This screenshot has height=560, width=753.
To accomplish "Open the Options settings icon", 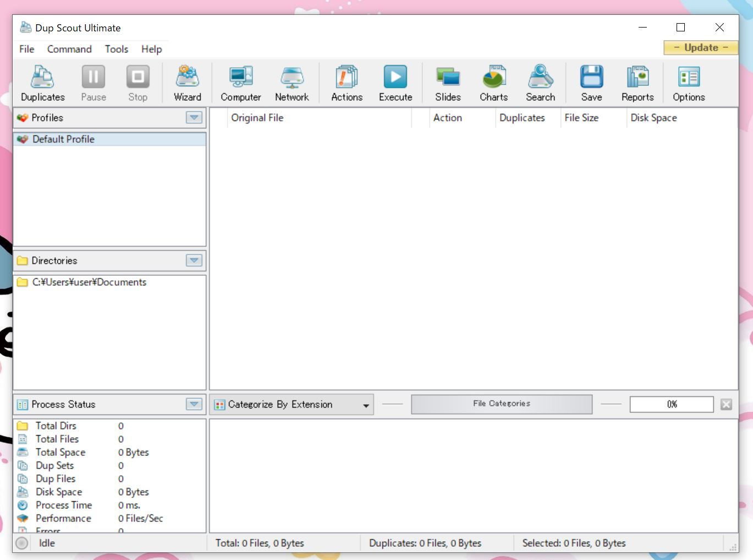I will coord(689,83).
